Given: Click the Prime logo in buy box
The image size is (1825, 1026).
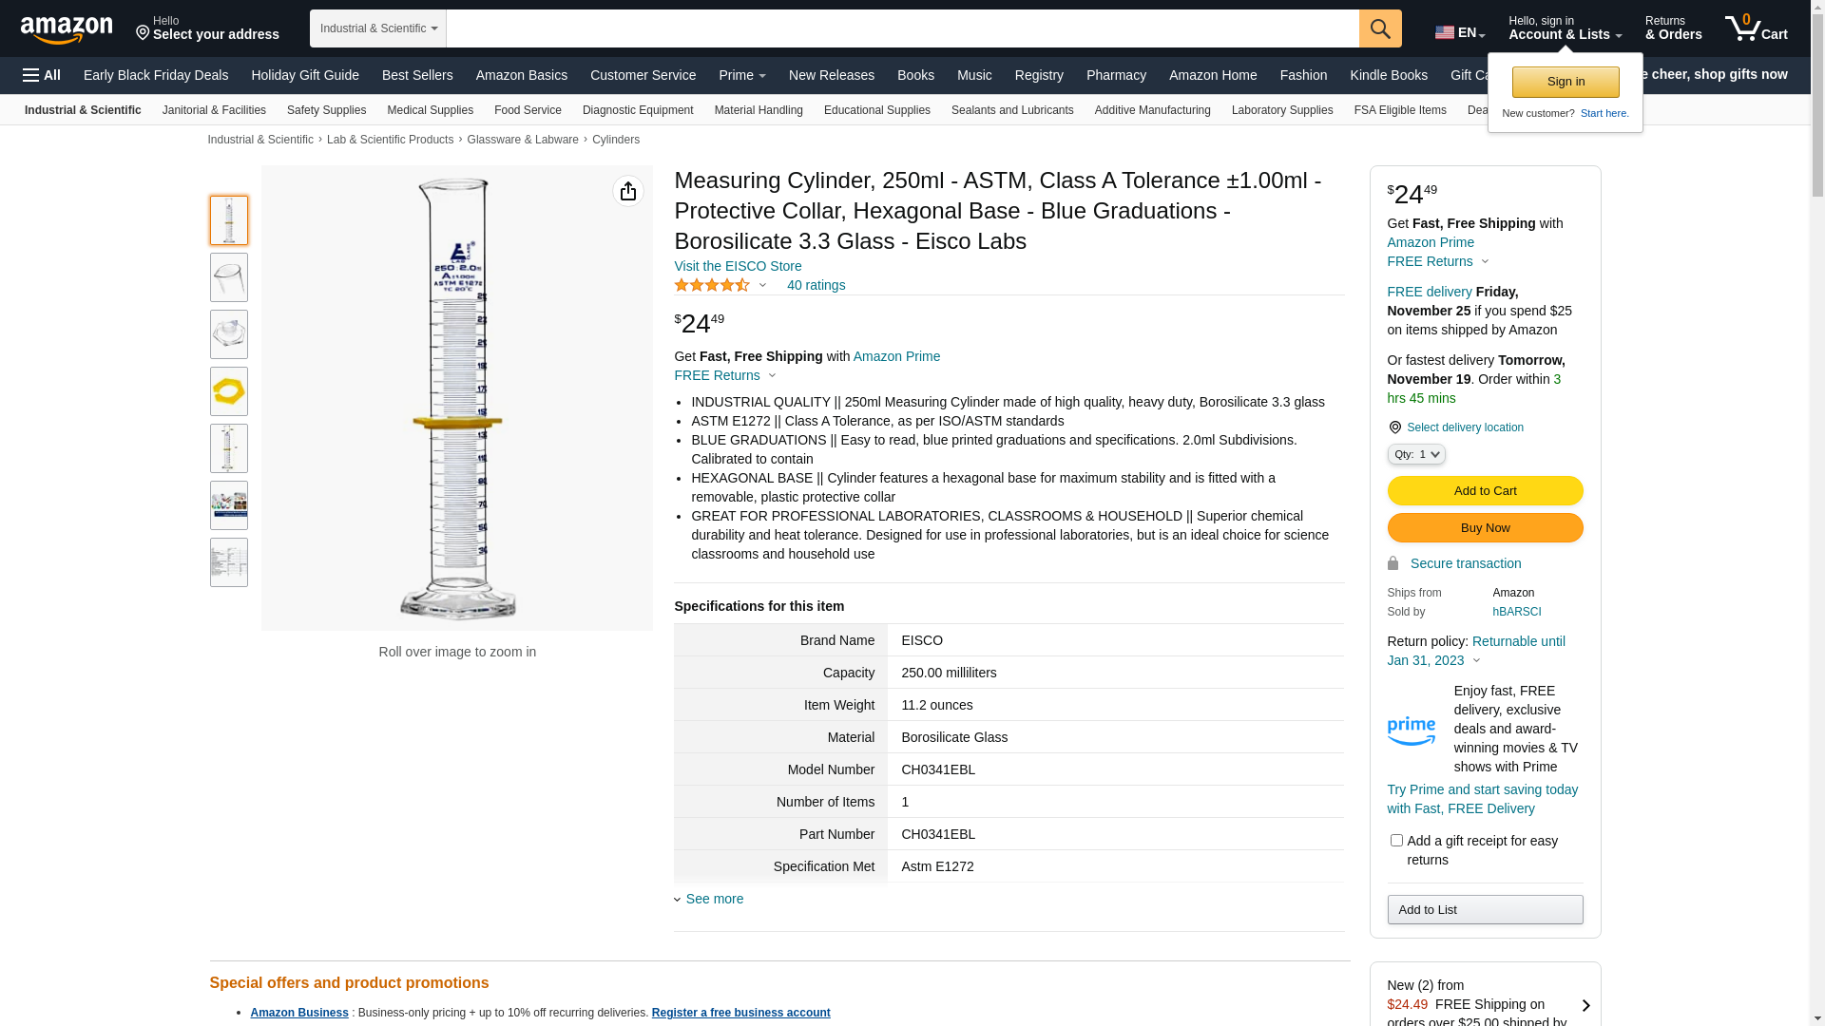Looking at the screenshot, I should pos(1412,731).
